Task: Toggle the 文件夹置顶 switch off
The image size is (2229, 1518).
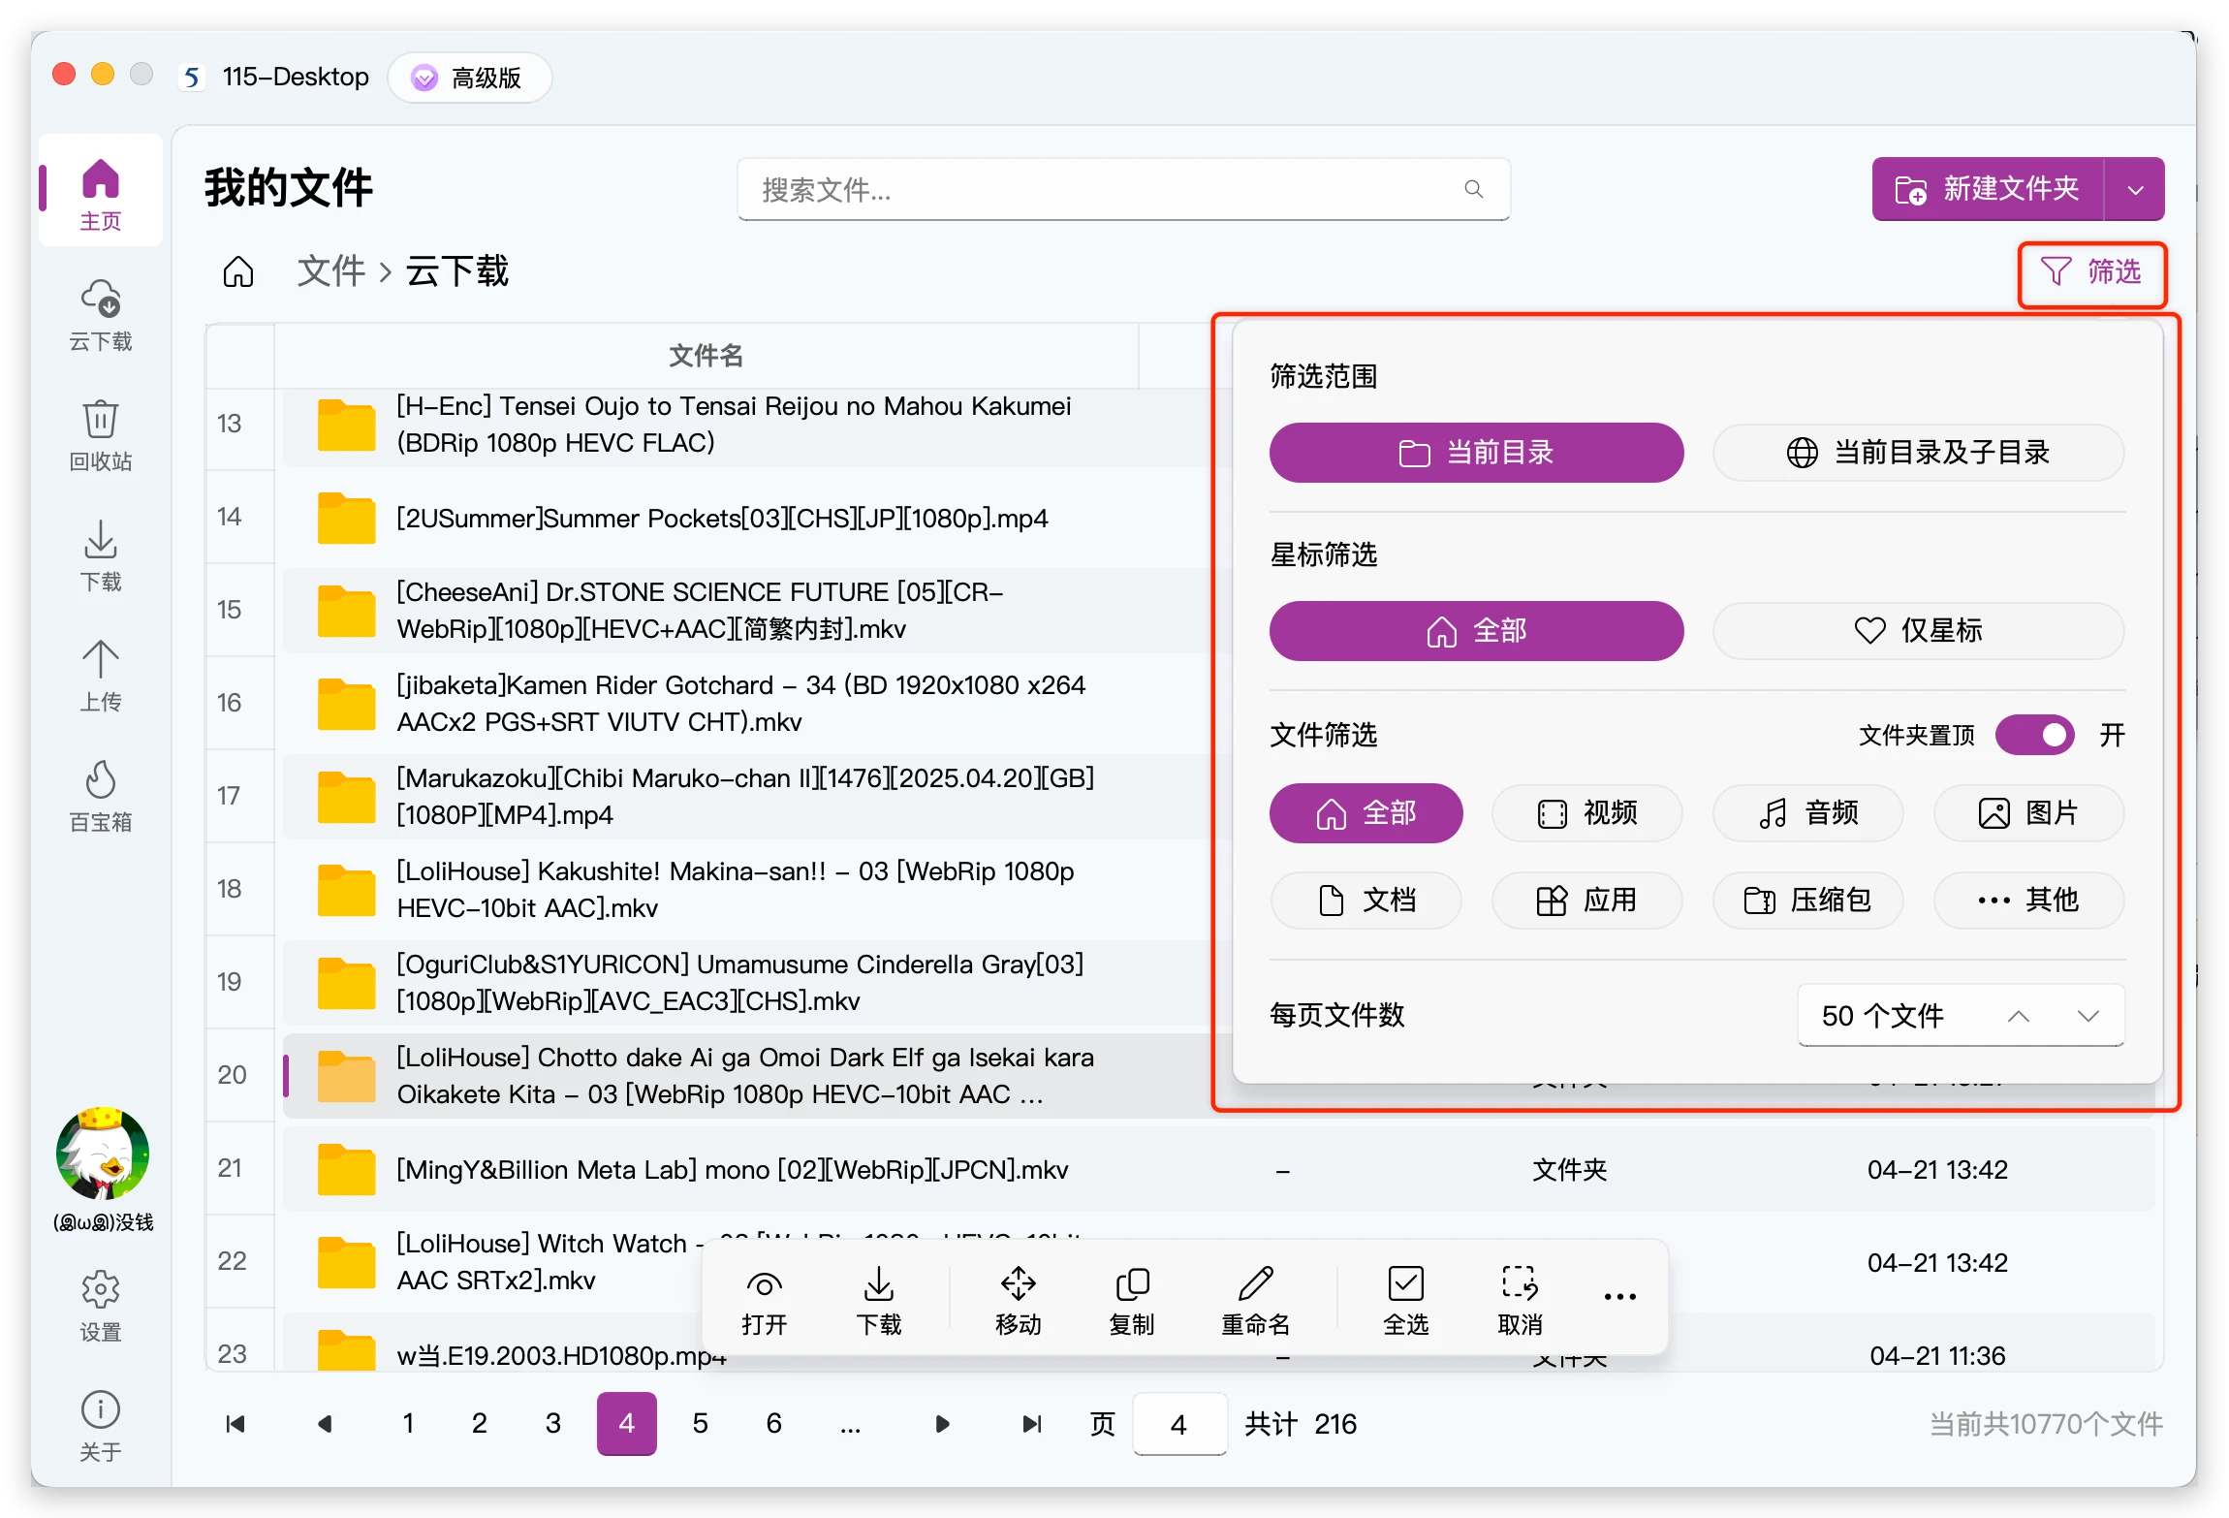Action: coord(2034,735)
